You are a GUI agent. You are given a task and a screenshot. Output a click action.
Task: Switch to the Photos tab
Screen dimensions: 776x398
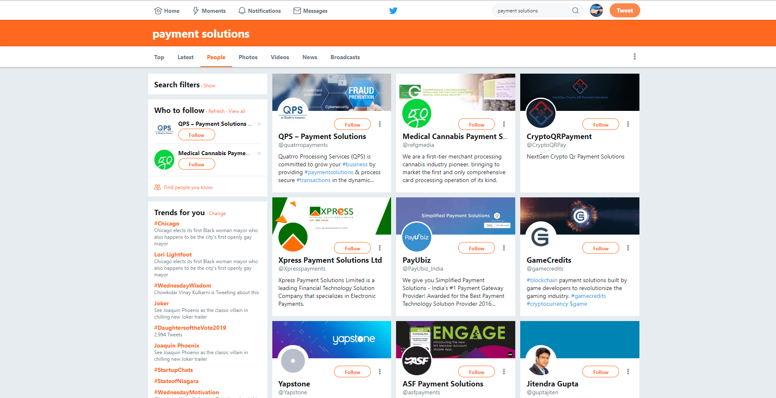248,57
